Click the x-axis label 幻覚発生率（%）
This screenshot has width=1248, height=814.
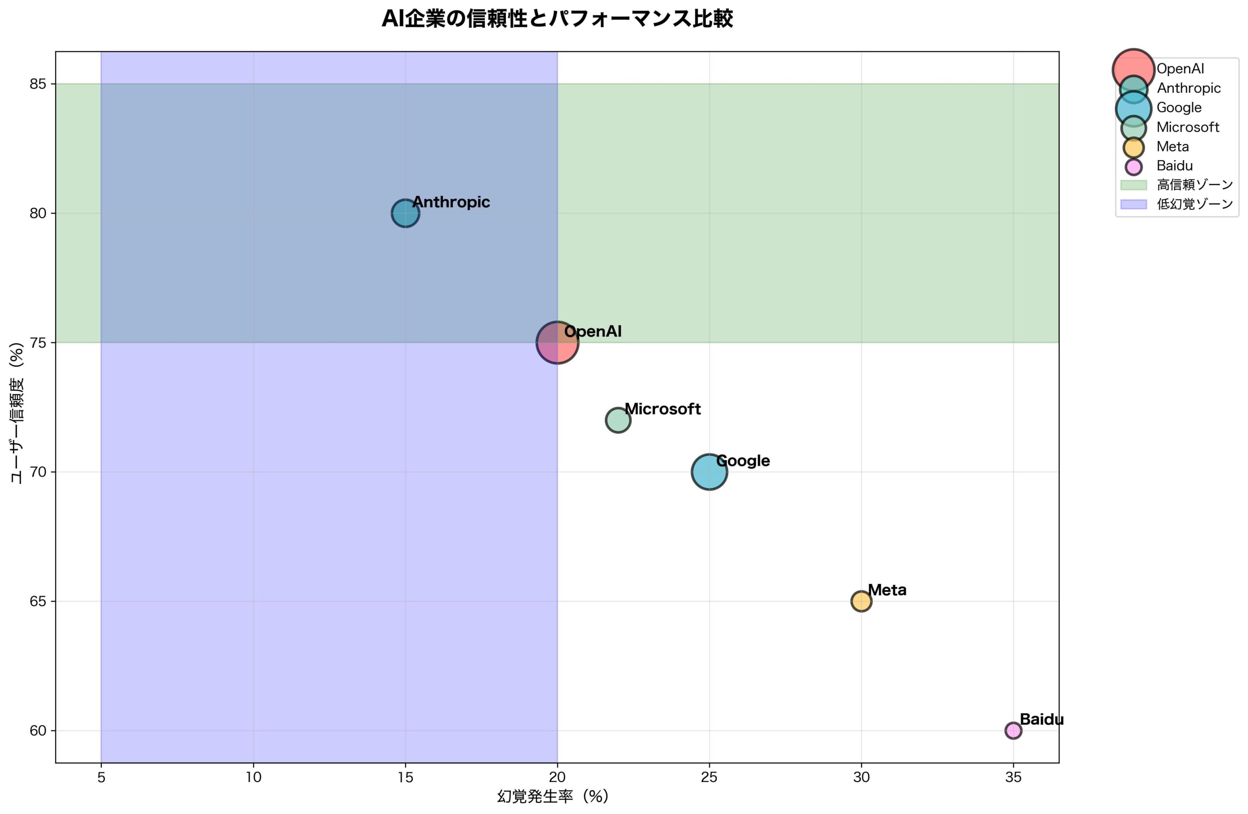553,796
